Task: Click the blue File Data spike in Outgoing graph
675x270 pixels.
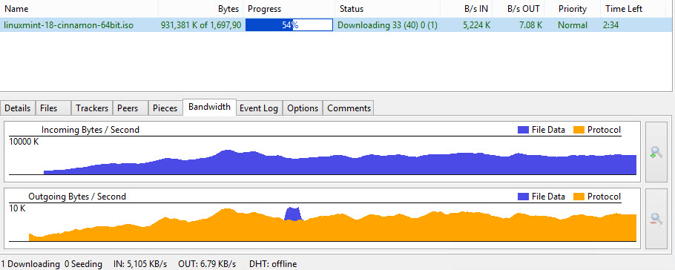Action: coord(293,213)
